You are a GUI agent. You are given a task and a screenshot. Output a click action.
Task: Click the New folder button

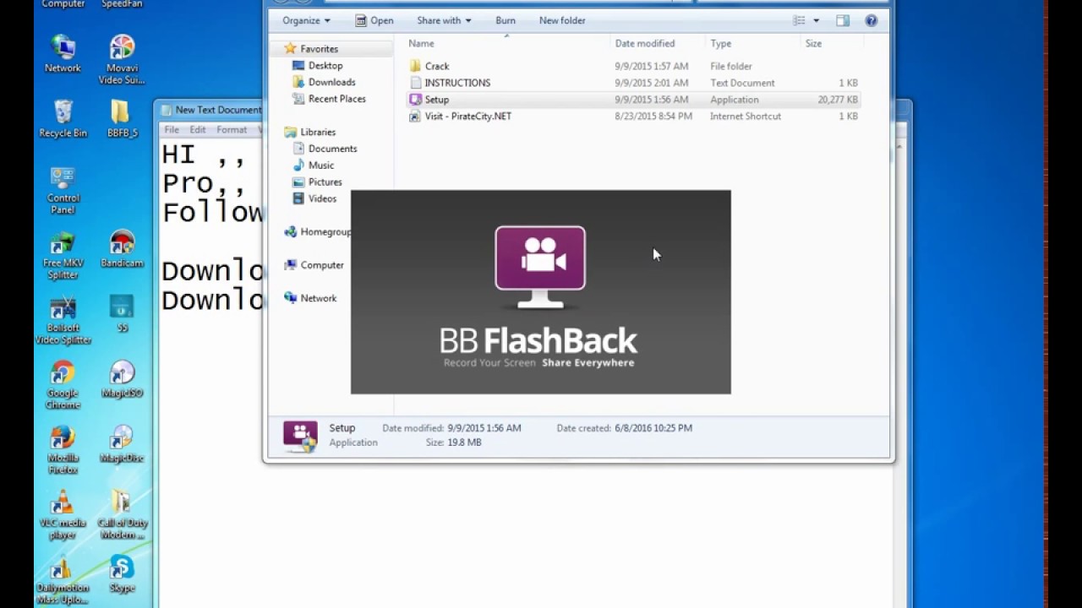click(562, 20)
